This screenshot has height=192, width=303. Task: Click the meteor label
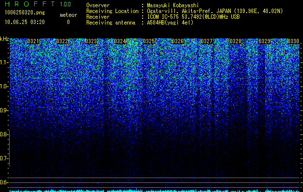68,15
